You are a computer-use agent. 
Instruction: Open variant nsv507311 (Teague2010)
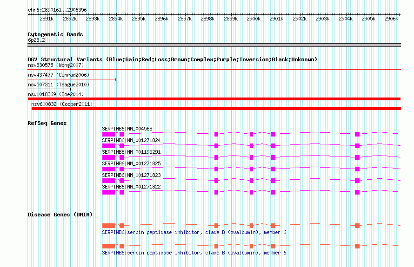tap(59, 85)
